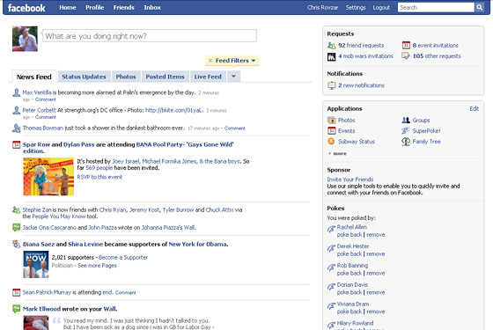Click the Photos application icon

point(331,120)
